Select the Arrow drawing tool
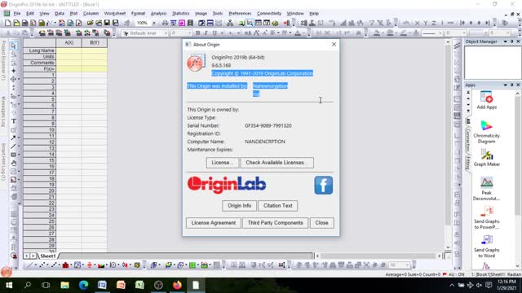The width and height of the screenshot is (522, 293). 13,138
